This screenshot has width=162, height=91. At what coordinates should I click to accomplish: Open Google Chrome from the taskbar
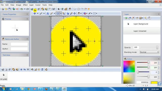[29, 89]
